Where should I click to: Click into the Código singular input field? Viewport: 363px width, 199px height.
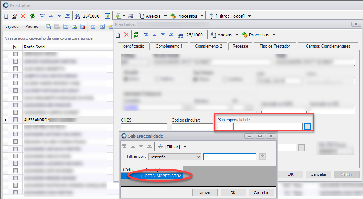(x=192, y=127)
